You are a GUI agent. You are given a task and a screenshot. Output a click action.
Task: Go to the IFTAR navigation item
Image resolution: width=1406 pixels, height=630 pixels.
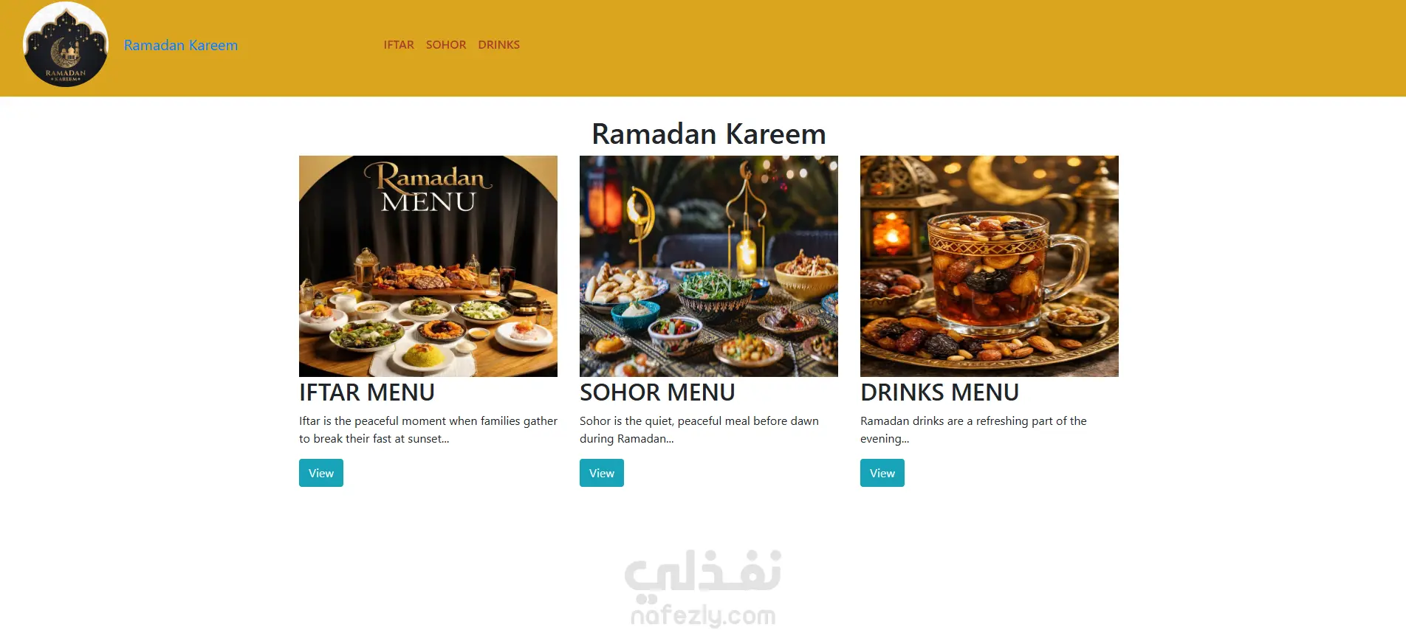tap(399, 45)
